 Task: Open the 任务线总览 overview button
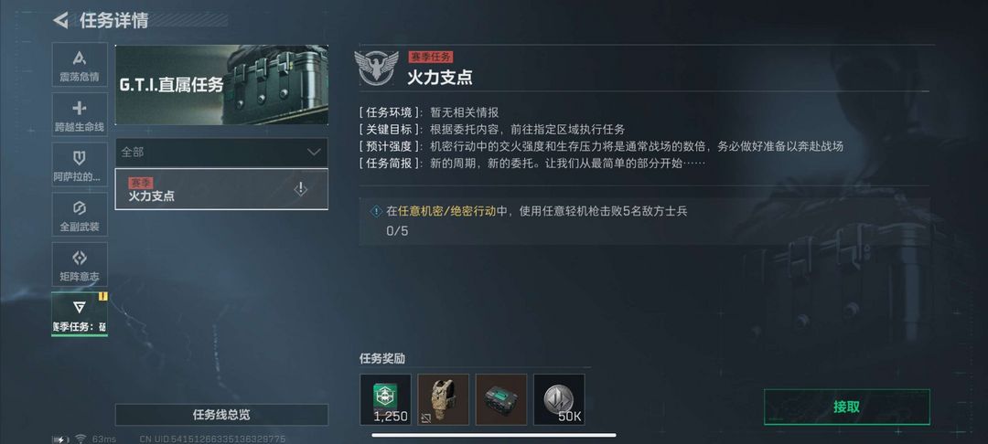221,415
